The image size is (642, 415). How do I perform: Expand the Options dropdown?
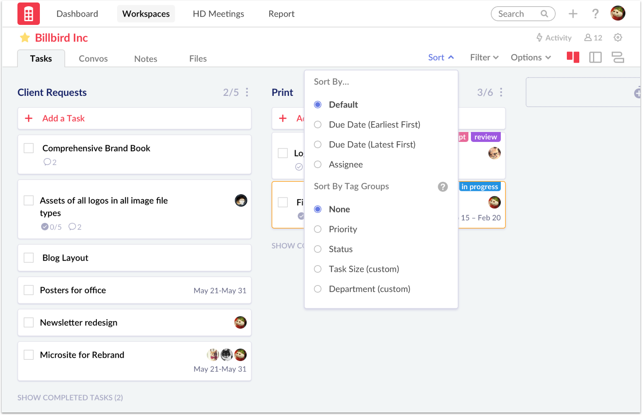530,57
